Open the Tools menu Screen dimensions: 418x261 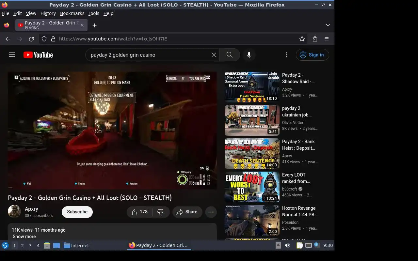[x=94, y=13]
